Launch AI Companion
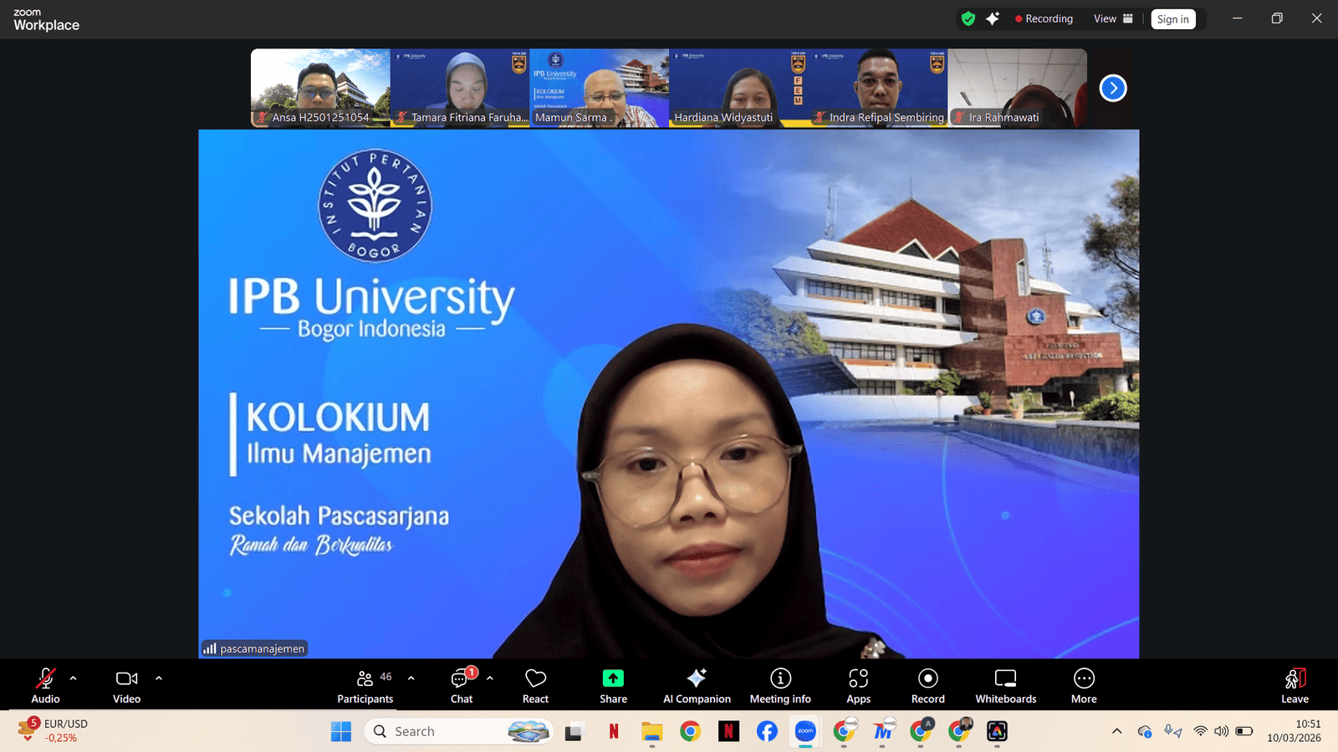Image resolution: width=1338 pixels, height=752 pixels. click(697, 685)
